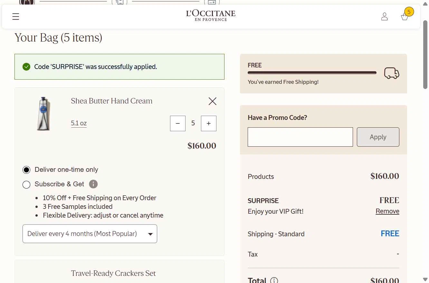Viewport: 429px width, 283px height.
Task: Go to L'Occitane en Provence homepage logo
Action: click(211, 15)
